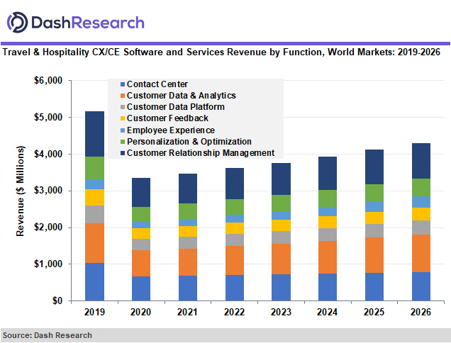Screen dimensions: 451x343
Task: Click the Customer Relationship Management navy legend marker
Action: click(x=123, y=153)
